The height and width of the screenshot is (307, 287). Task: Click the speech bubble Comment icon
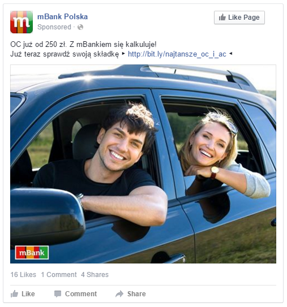click(58, 294)
